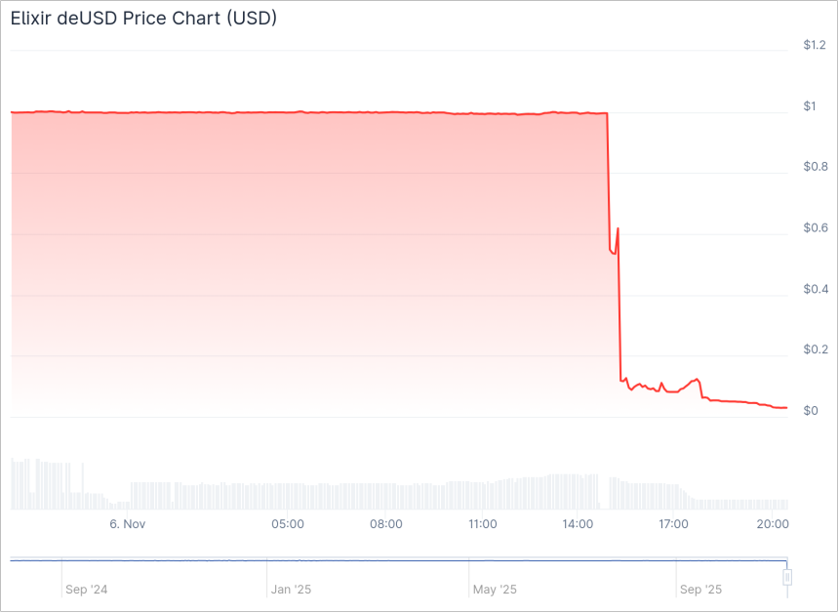Click the 05:00 time axis label
This screenshot has height=613, width=839.
[x=288, y=524]
